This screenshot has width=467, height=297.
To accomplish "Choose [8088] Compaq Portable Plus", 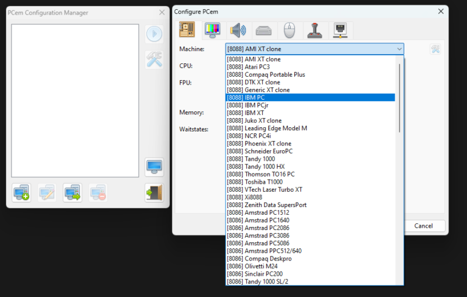I will tap(310, 74).
